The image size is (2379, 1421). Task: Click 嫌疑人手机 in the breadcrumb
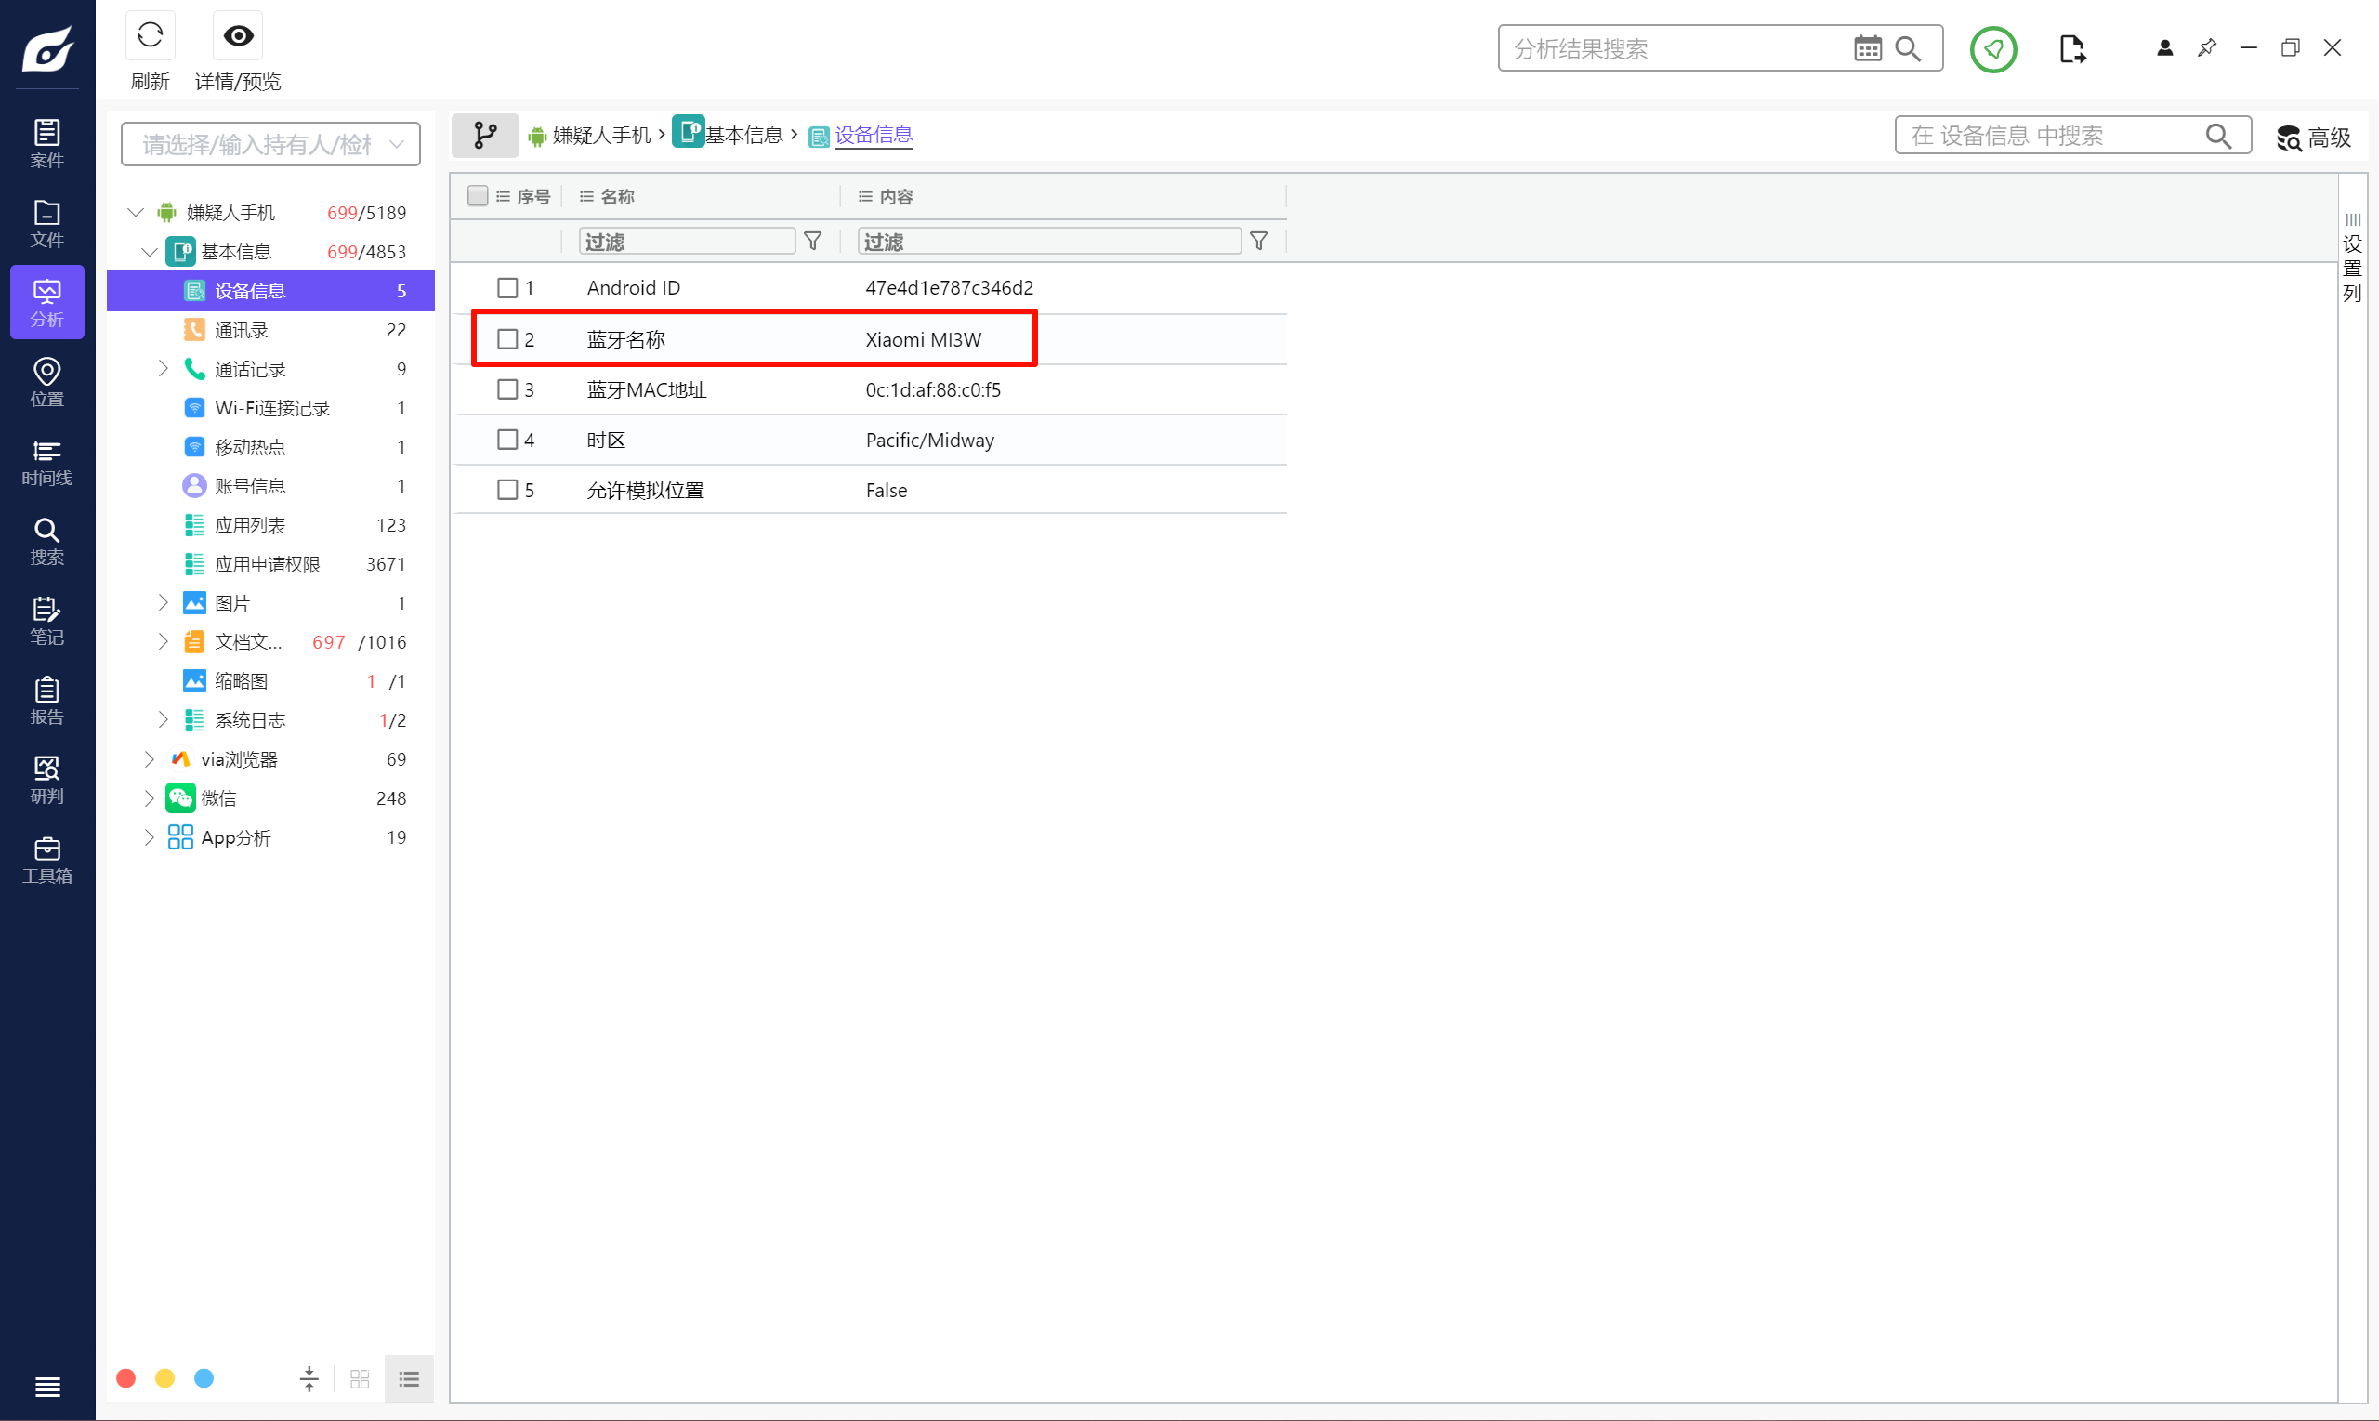point(602,136)
